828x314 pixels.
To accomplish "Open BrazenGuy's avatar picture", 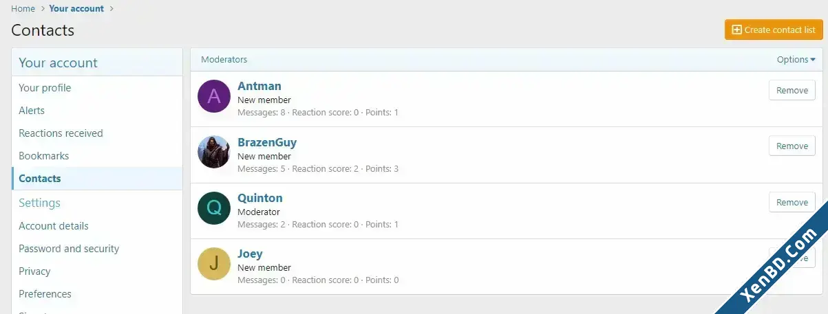I will click(214, 152).
